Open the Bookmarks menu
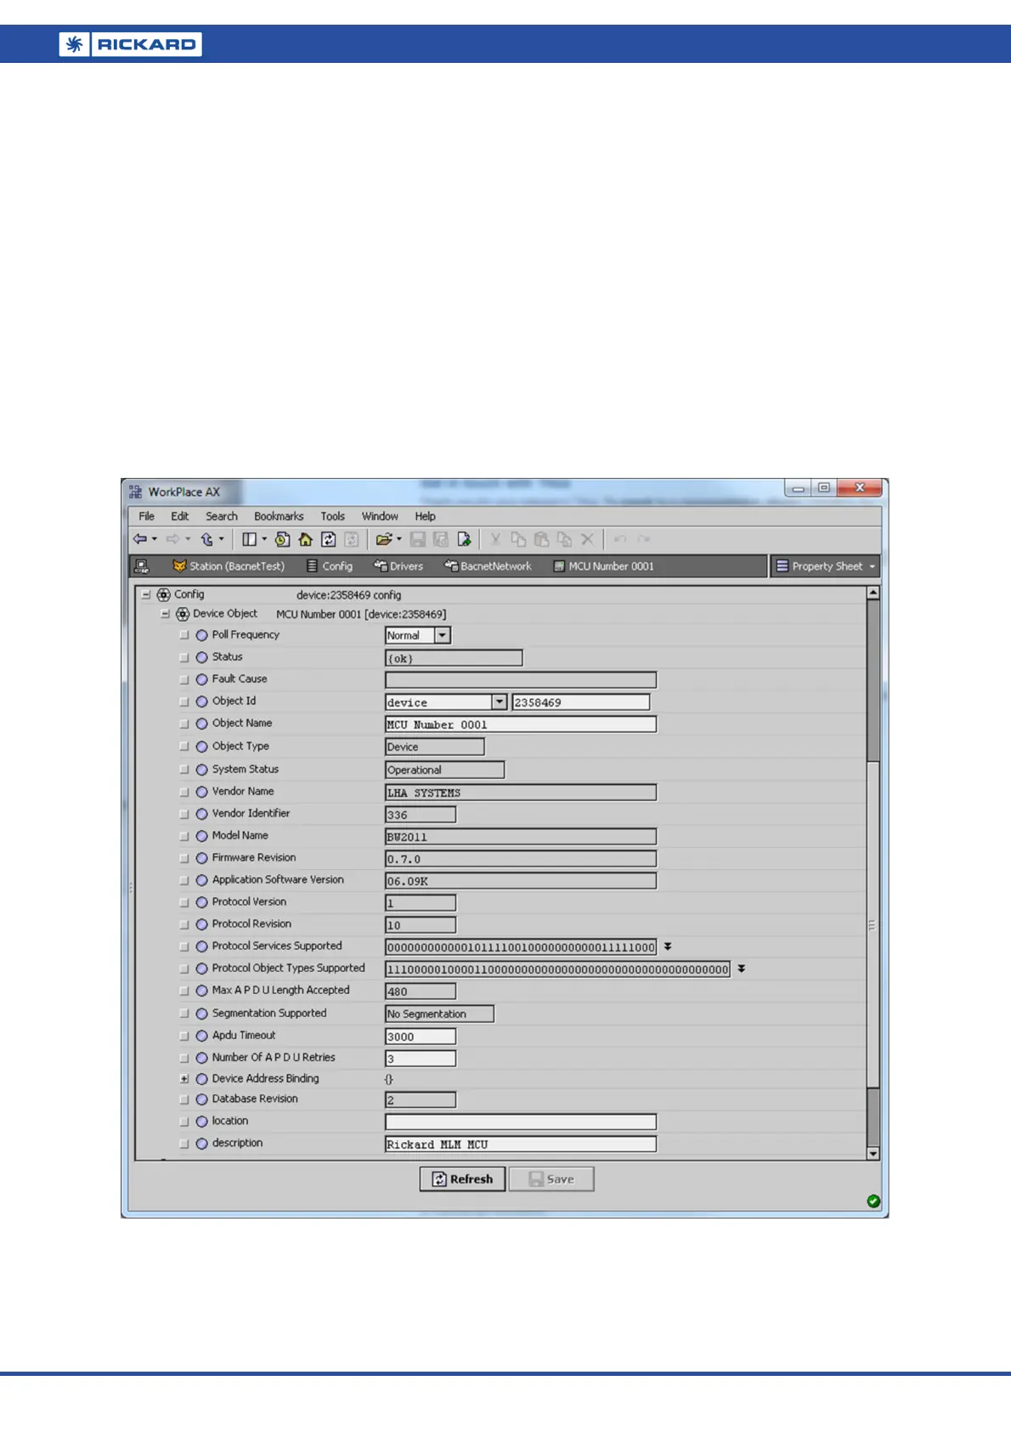Screen dimensions: 1011x1432 (x=279, y=516)
